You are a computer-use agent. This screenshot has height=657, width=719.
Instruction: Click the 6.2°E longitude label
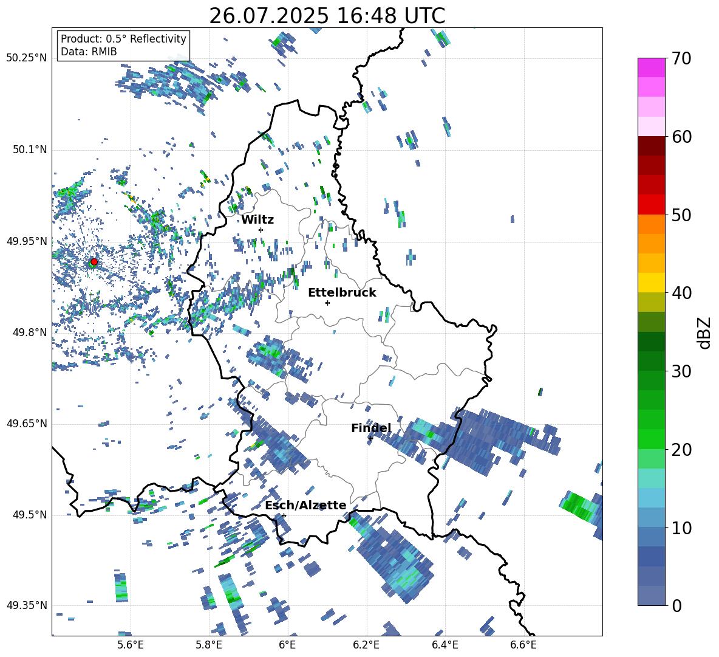366,645
